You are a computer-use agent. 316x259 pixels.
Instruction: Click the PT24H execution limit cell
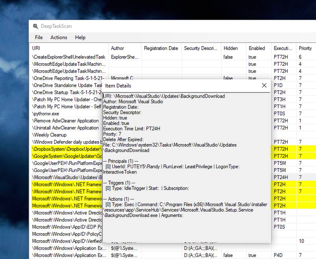(x=281, y=177)
